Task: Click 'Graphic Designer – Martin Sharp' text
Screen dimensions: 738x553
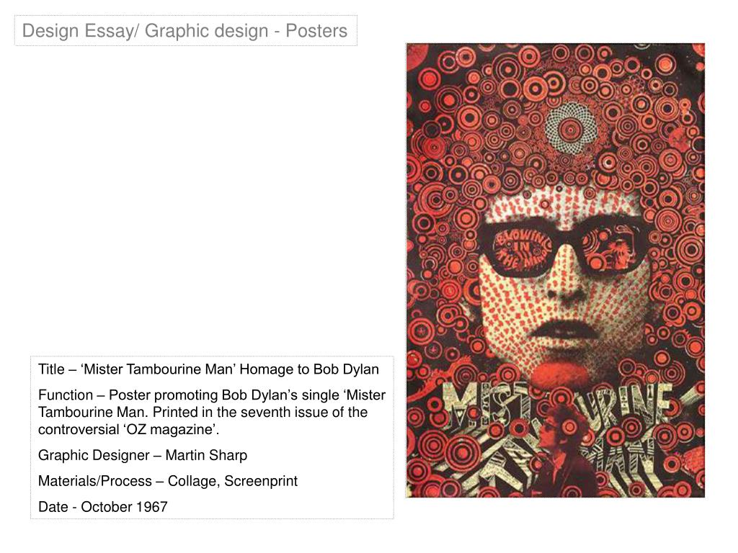Action: tap(143, 455)
